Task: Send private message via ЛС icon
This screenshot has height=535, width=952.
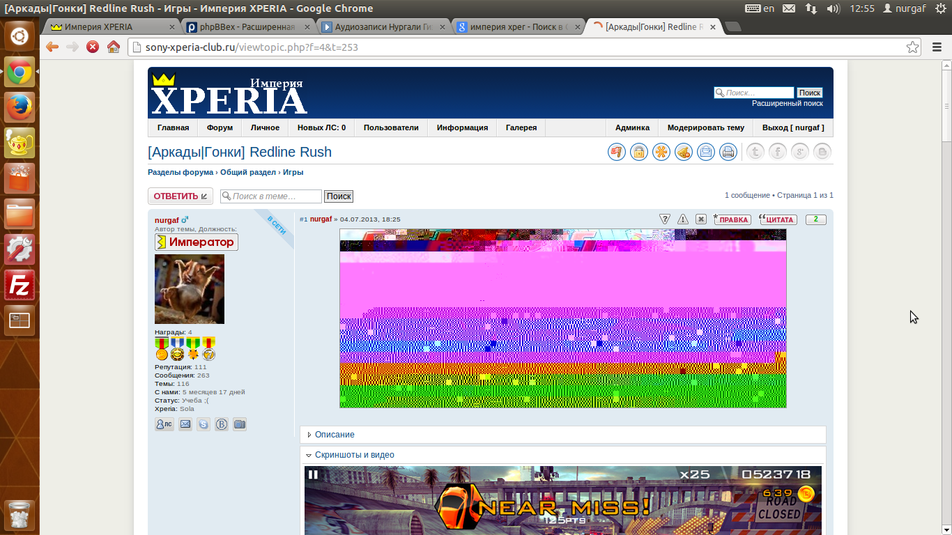Action: (x=164, y=424)
